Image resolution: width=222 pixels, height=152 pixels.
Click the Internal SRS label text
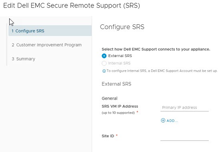pos(119,63)
